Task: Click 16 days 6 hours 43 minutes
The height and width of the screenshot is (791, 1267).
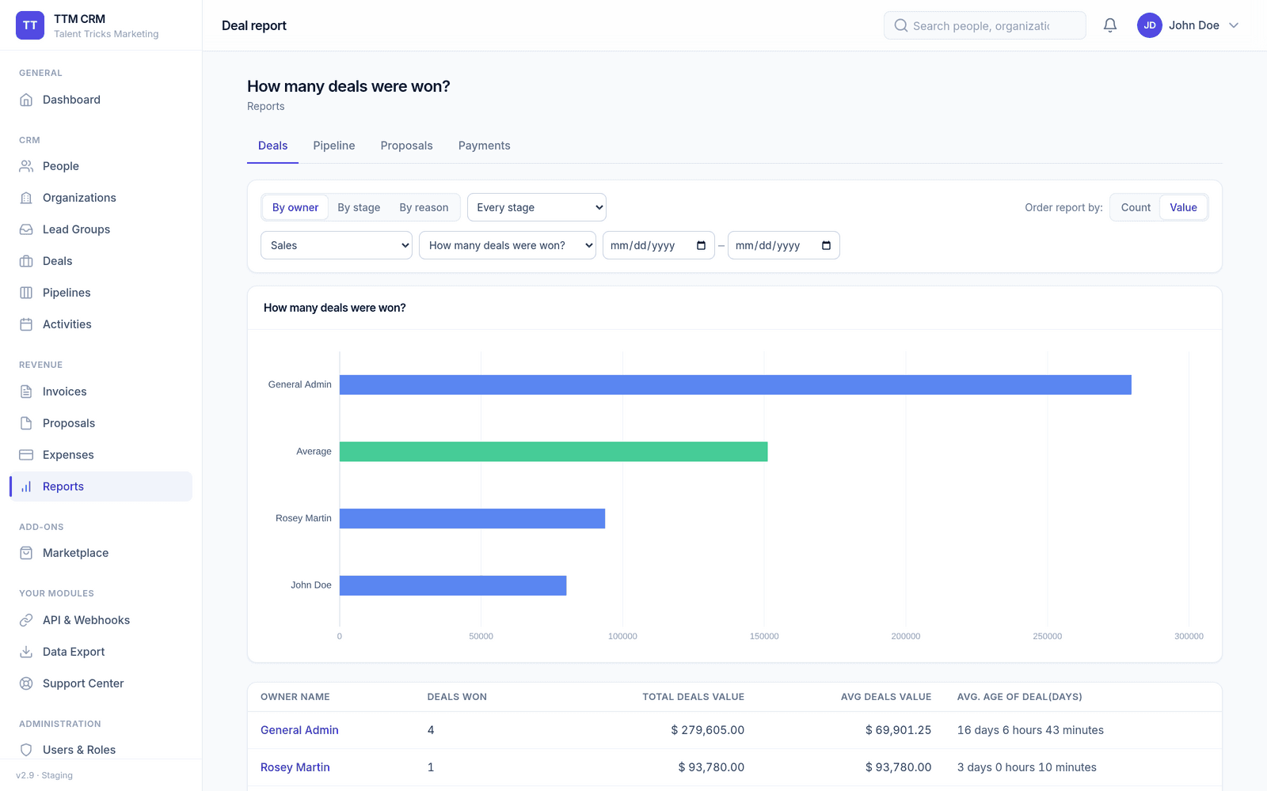Action: (1030, 730)
